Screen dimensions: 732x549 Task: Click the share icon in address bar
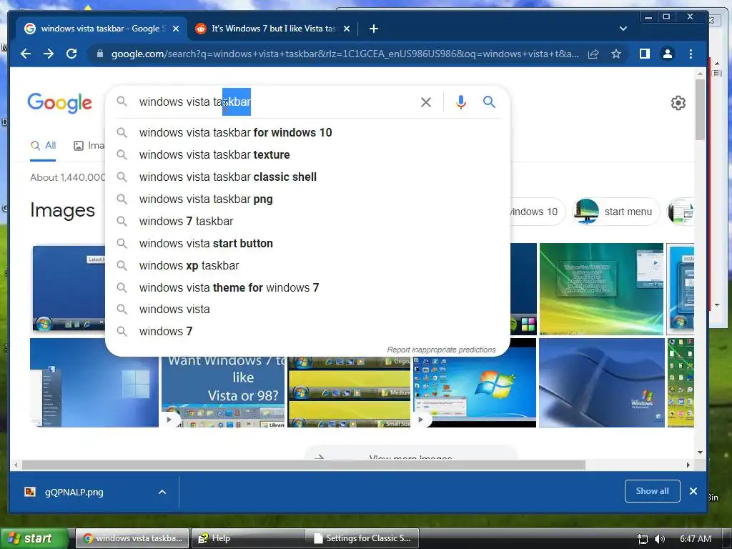[593, 54]
